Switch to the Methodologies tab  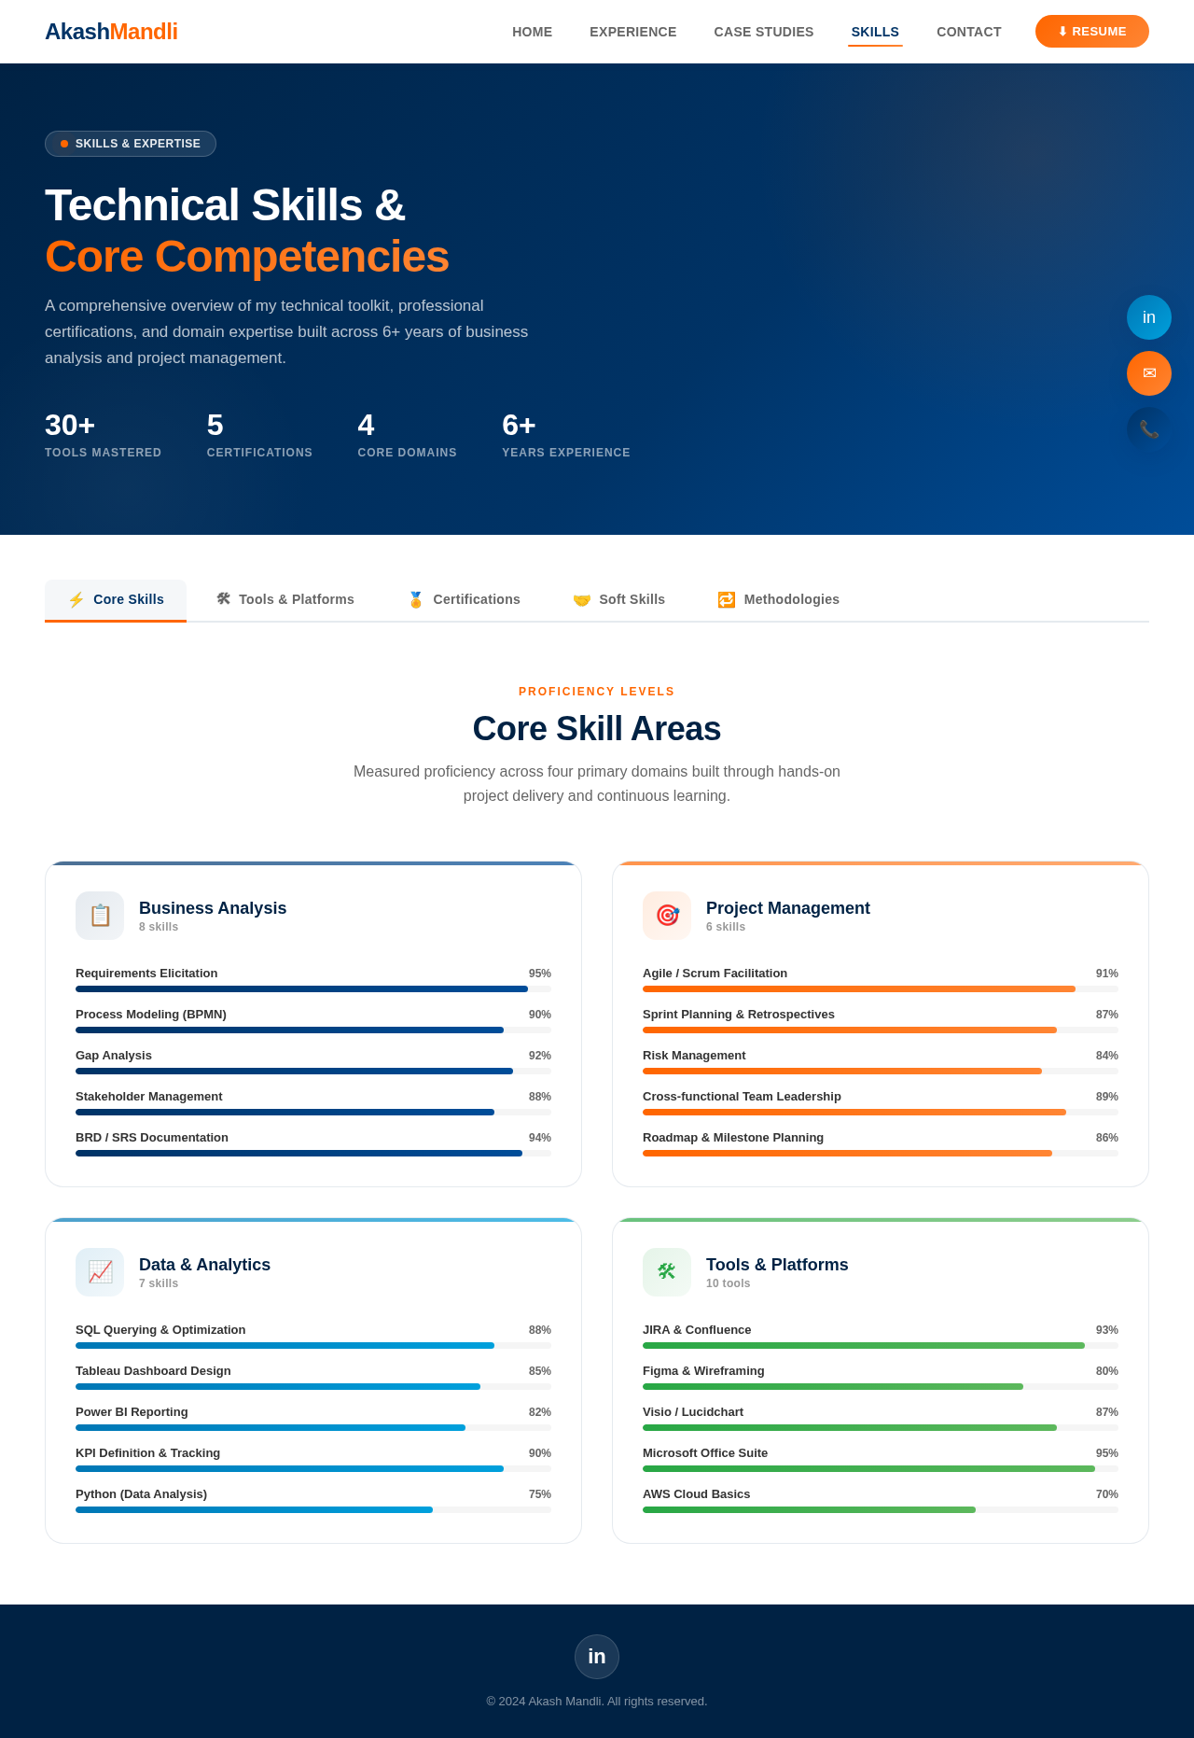pyautogui.click(x=778, y=599)
